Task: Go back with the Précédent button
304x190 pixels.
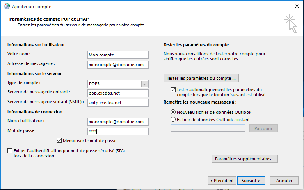Action: 221,181
